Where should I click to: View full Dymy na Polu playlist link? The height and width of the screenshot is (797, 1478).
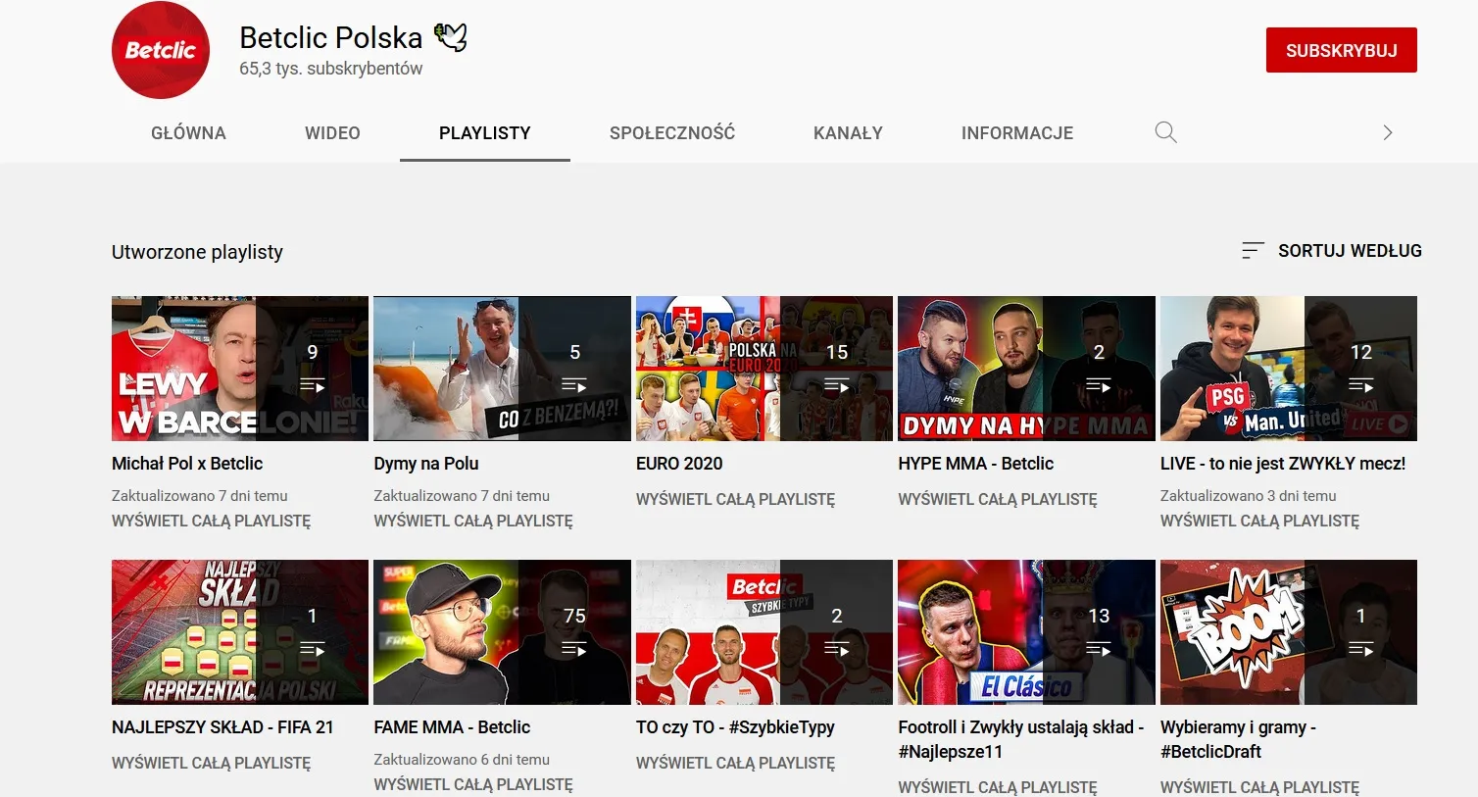pyautogui.click(x=473, y=522)
